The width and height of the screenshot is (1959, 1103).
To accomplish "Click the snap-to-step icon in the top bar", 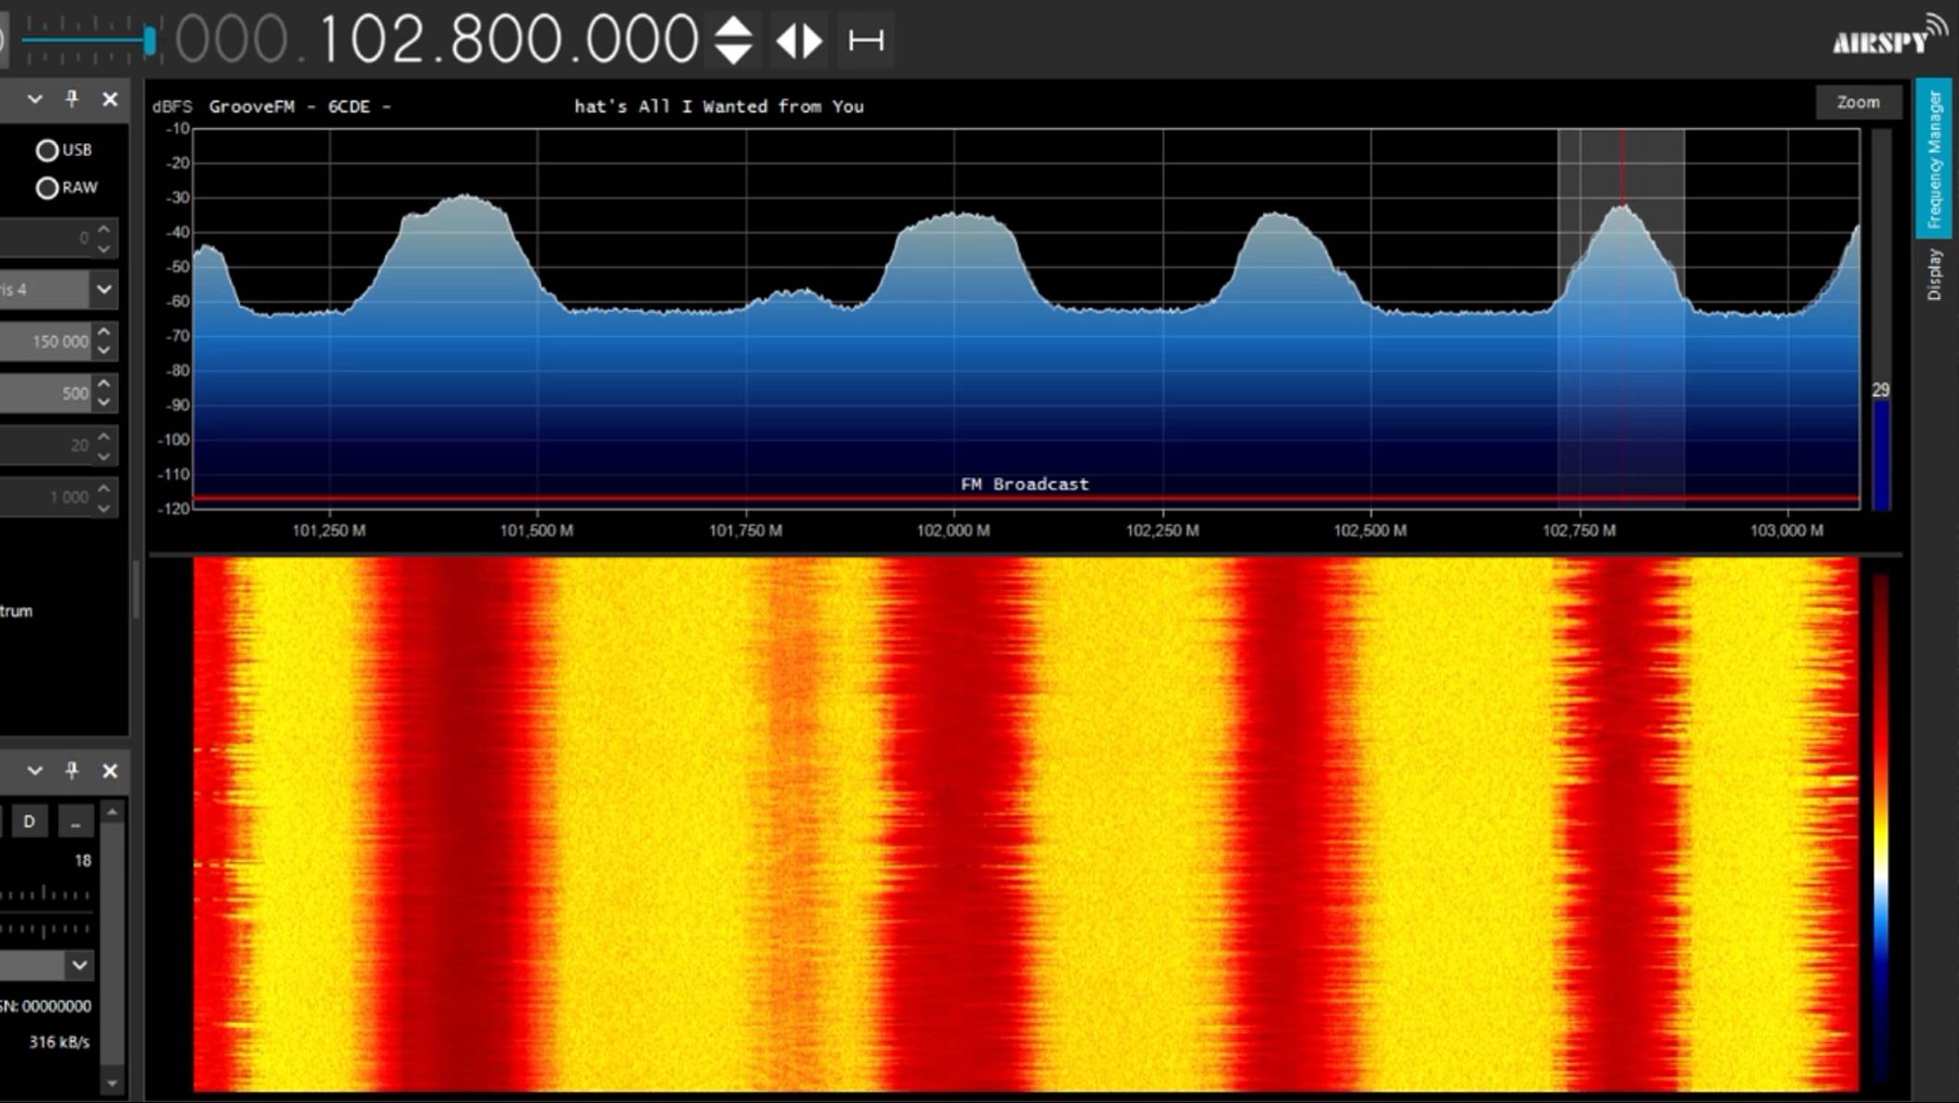I will click(x=864, y=41).
